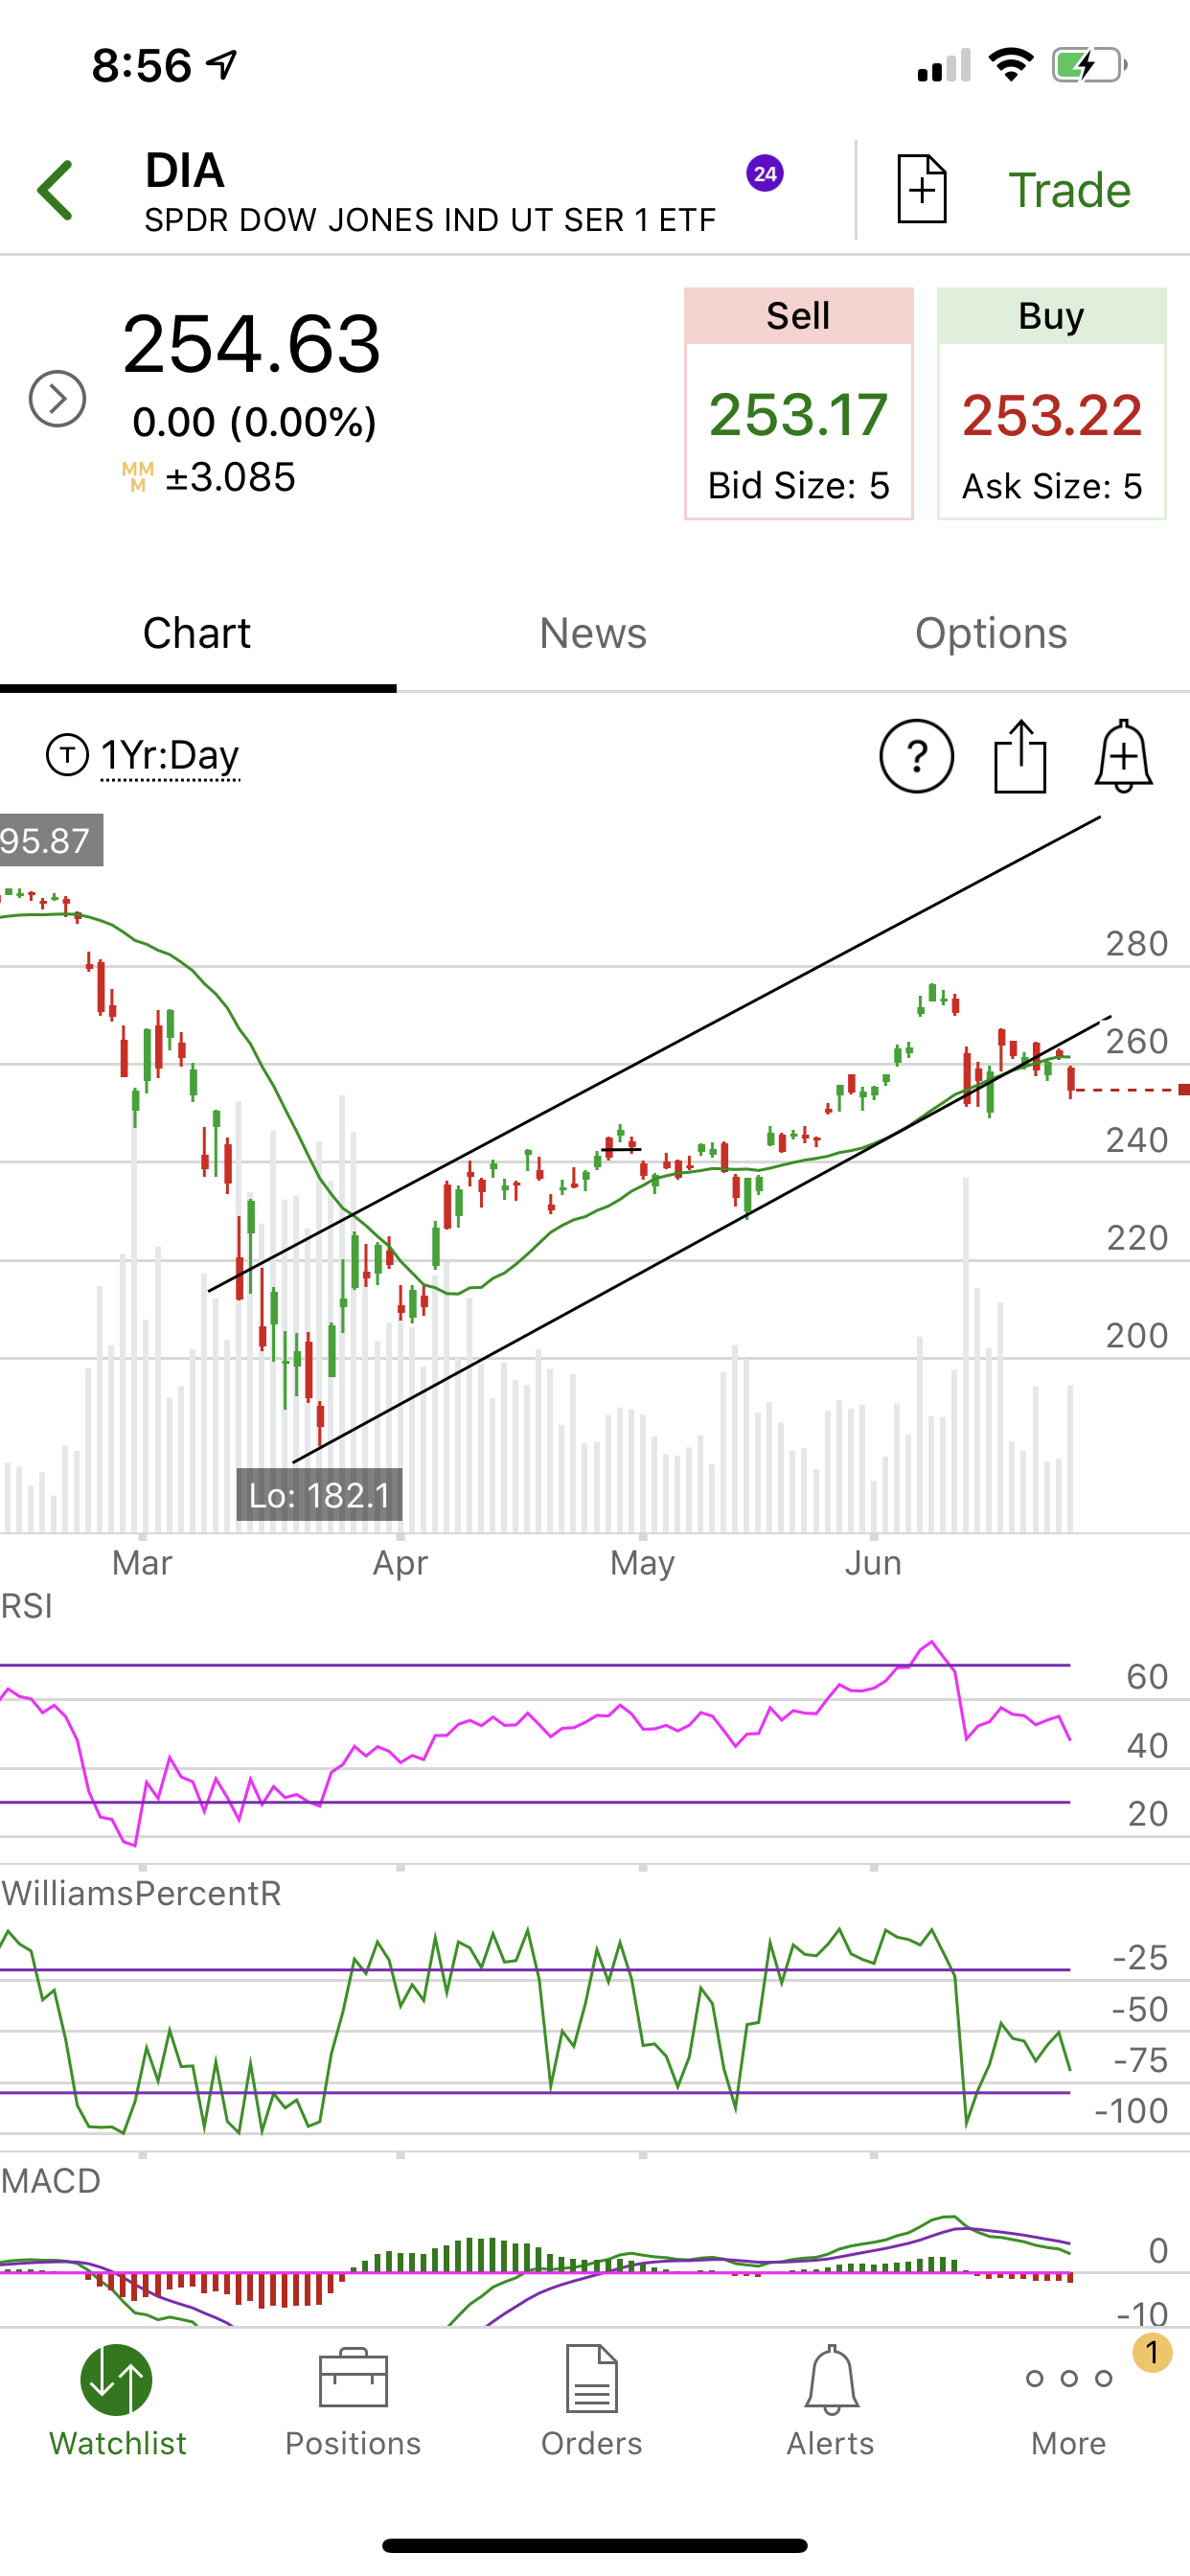The image size is (1190, 2576).
Task: Tap the WilliamsPercentR indicator label
Action: (x=141, y=1893)
